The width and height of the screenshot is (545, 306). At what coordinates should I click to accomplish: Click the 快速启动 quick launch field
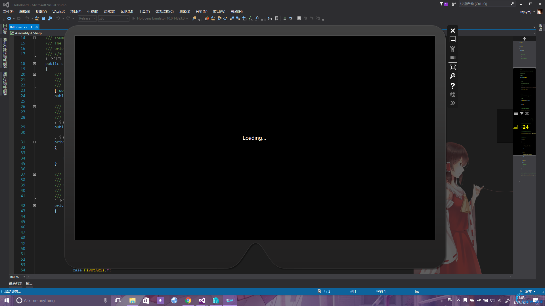[x=487, y=4]
